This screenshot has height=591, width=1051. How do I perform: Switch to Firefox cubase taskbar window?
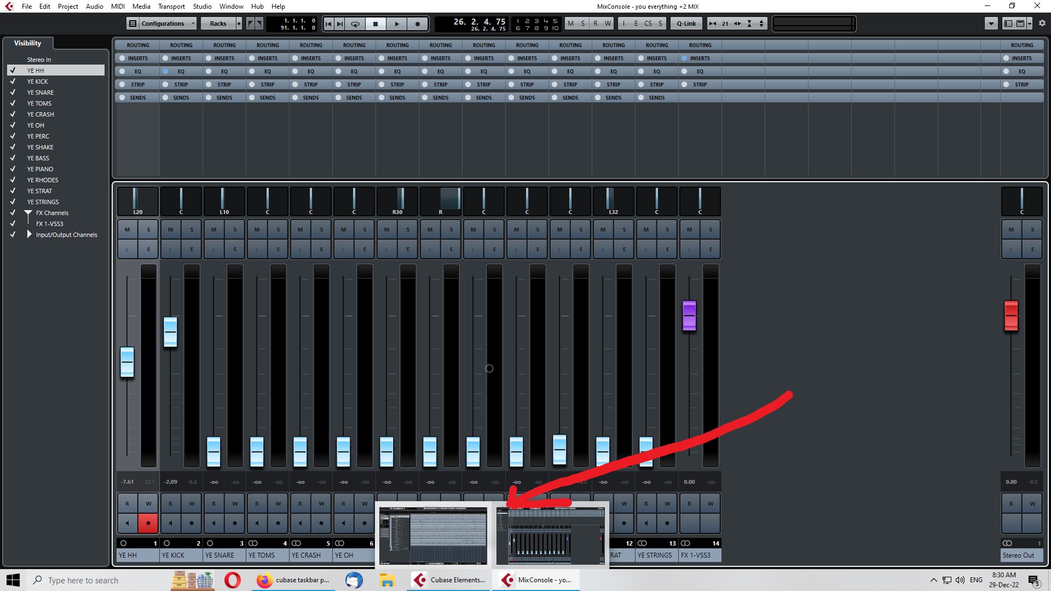click(x=293, y=580)
